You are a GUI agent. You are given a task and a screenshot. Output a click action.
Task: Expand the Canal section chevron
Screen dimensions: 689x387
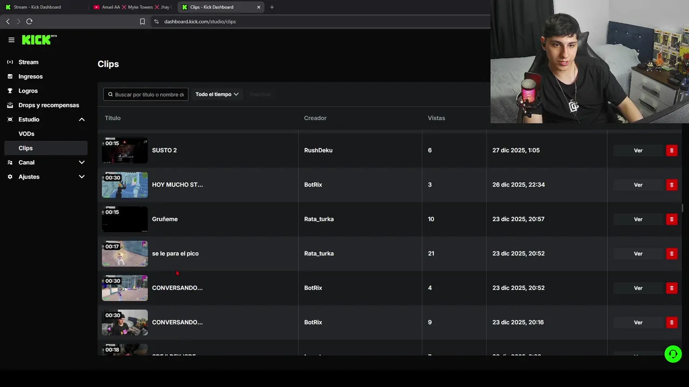click(82, 162)
